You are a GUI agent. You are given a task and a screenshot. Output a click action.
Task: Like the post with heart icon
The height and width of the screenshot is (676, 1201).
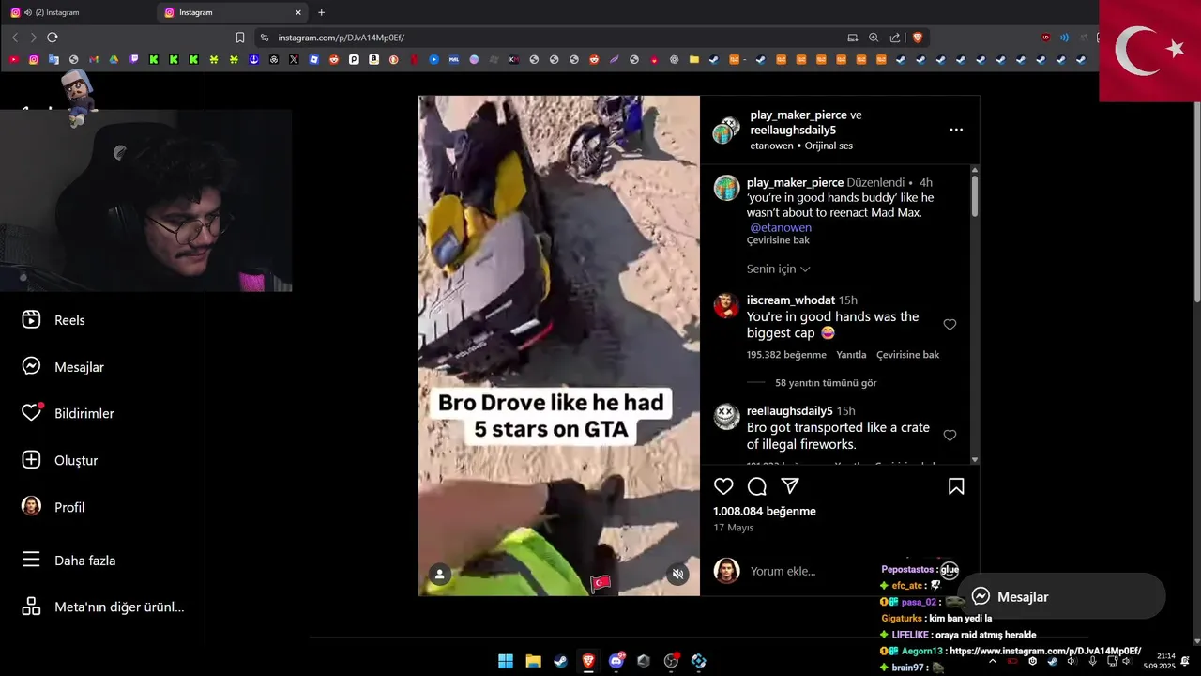coord(723,486)
